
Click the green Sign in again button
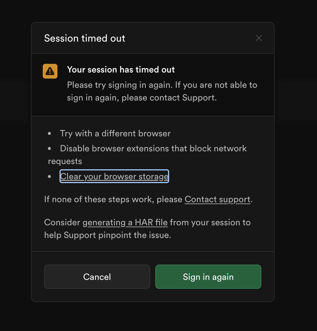(208, 277)
